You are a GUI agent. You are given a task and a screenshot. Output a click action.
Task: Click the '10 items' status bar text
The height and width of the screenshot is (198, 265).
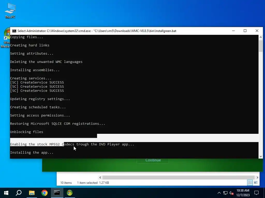tap(66, 183)
